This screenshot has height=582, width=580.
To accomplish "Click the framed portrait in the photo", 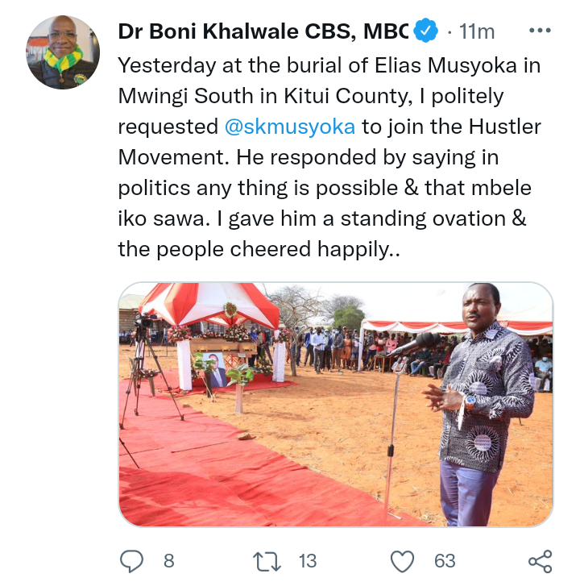I will pyautogui.click(x=215, y=370).
